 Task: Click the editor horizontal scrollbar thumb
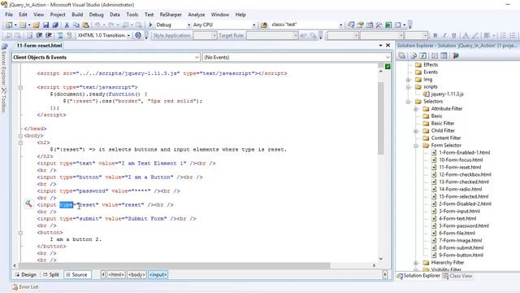tap(175, 266)
